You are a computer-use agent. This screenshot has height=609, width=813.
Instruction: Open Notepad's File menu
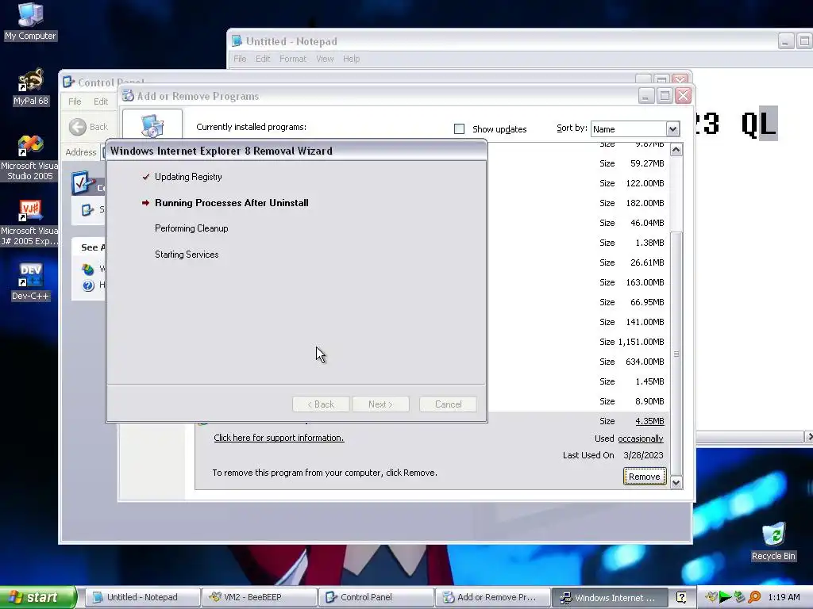240,59
